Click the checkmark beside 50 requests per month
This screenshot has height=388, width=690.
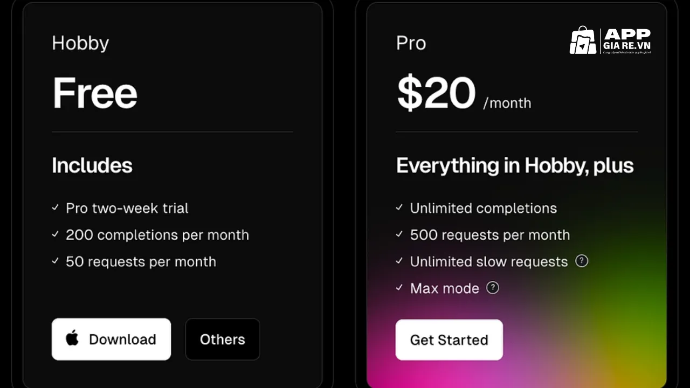pyautogui.click(x=54, y=261)
